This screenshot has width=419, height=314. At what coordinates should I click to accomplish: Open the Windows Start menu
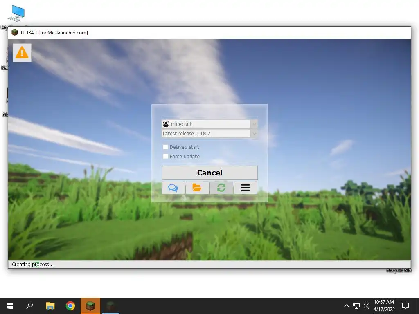10,306
